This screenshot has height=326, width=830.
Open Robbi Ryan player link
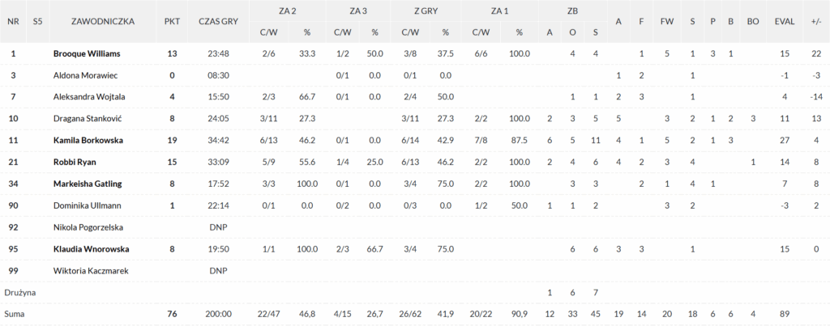[75, 162]
